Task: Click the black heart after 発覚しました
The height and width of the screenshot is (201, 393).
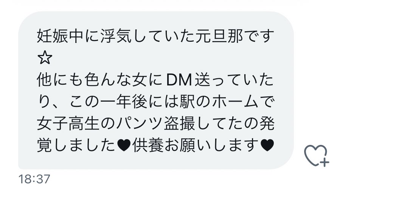Action: click(124, 146)
